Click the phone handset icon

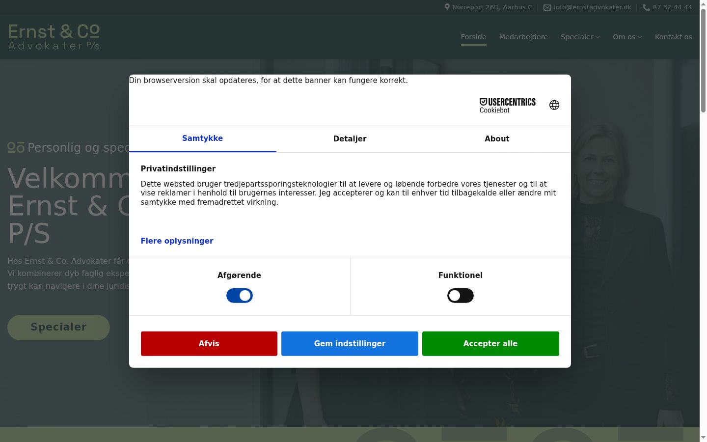[646, 7]
